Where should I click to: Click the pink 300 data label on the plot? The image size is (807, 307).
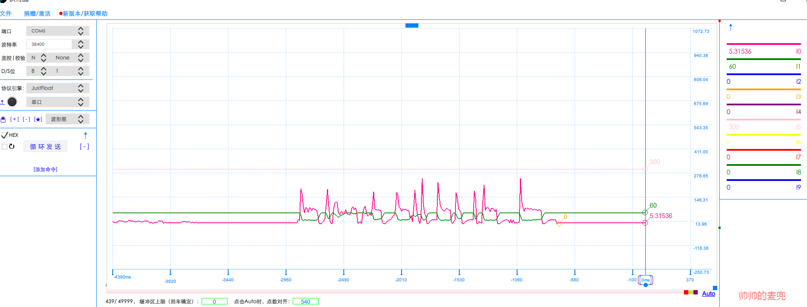(x=655, y=162)
